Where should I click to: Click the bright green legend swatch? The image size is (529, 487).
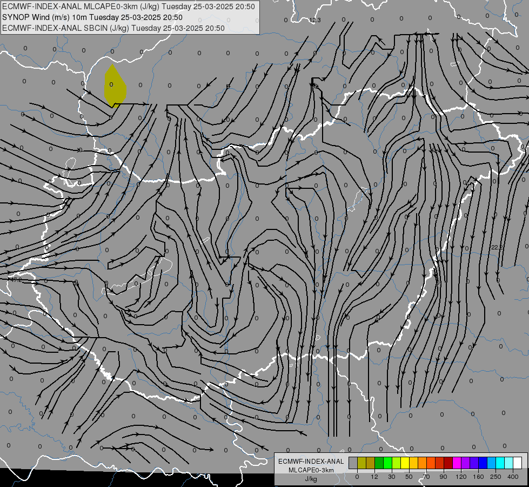point(387,463)
